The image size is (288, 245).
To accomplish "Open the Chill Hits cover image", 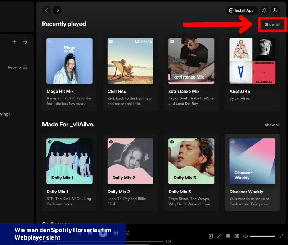I will coord(130,61).
